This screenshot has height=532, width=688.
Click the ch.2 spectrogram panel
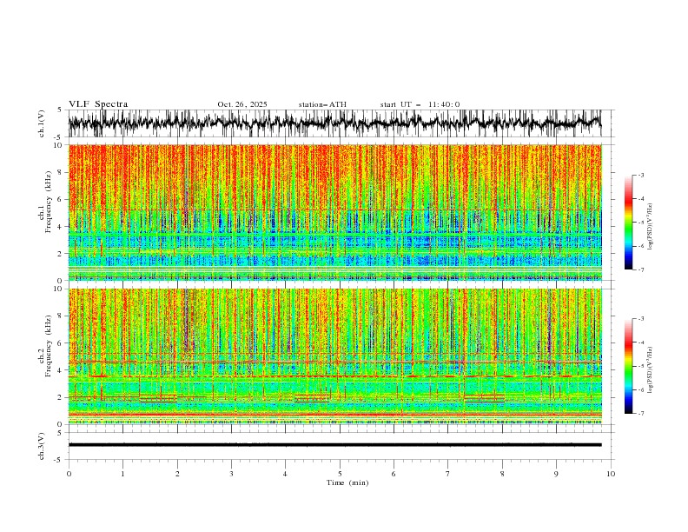[335, 356]
